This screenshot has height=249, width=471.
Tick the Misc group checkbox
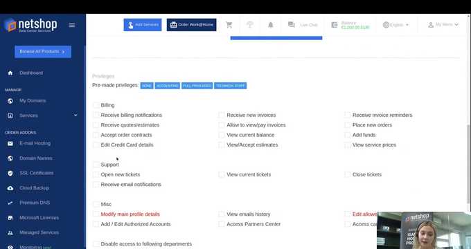[96, 204]
